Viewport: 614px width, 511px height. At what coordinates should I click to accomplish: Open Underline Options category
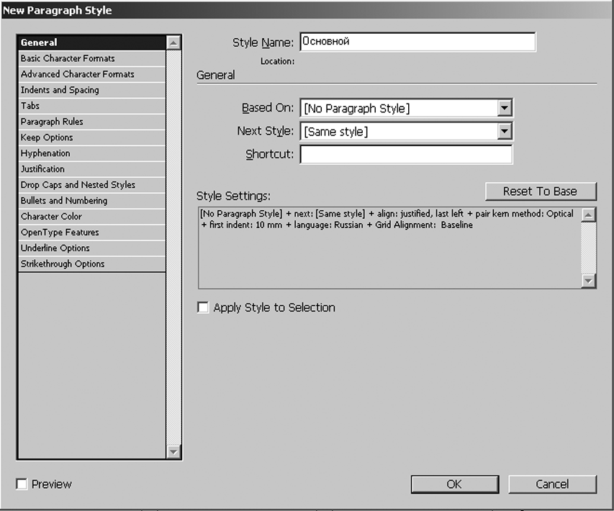[x=92, y=248]
